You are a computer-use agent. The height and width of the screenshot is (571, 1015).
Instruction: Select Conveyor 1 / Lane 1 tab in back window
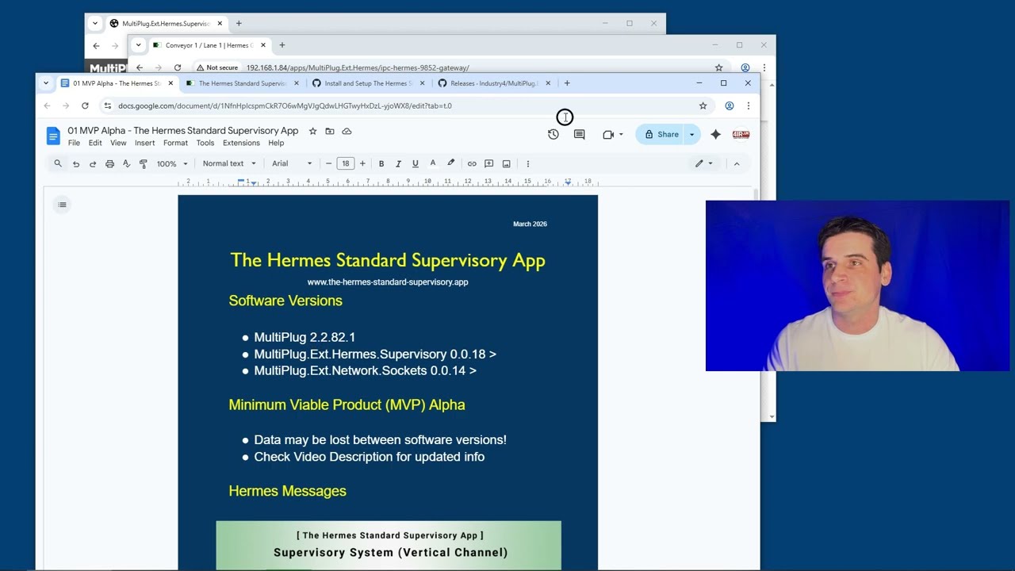pyautogui.click(x=209, y=45)
